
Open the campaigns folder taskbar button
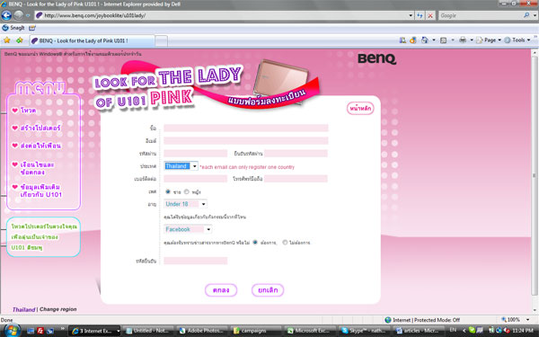pyautogui.click(x=256, y=331)
